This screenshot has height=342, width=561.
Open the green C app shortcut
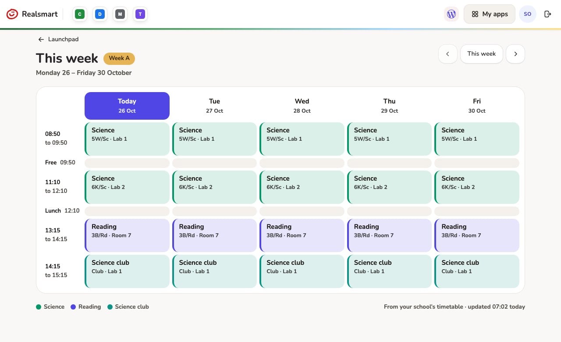point(79,14)
